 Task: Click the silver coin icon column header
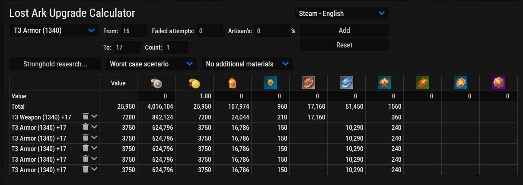156,83
